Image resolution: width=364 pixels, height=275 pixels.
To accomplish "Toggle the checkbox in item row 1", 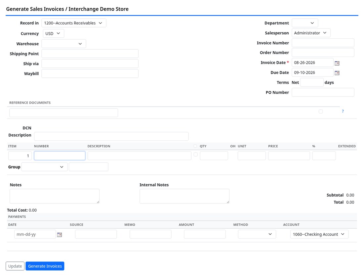I will click(196, 154).
